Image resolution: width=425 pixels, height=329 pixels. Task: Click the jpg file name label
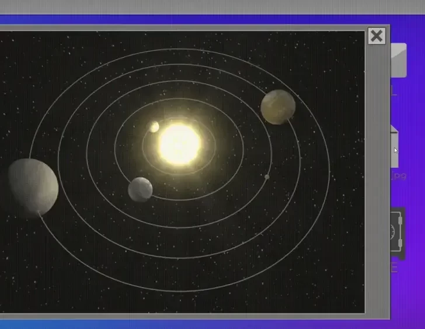pos(398,176)
